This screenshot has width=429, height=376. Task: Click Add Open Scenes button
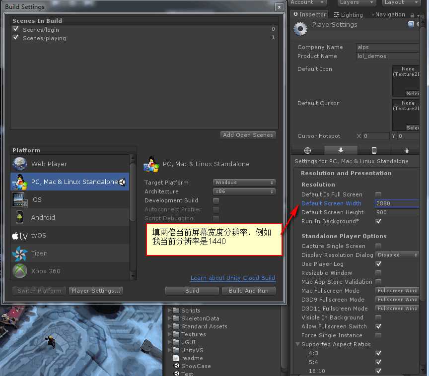pos(248,135)
